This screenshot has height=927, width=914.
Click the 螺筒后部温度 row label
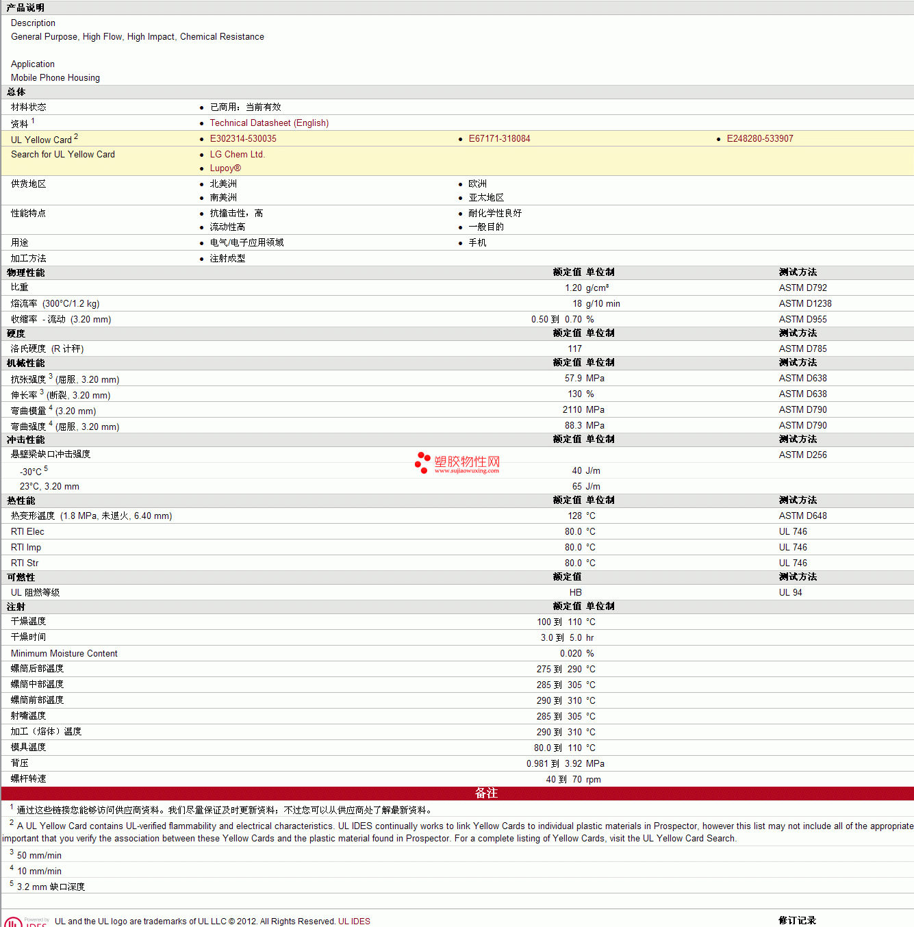tap(37, 669)
